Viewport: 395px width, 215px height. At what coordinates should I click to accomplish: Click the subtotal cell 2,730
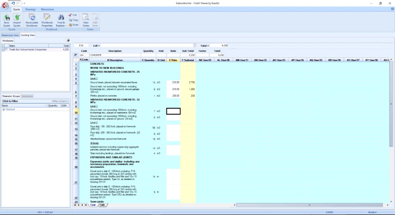point(188,82)
